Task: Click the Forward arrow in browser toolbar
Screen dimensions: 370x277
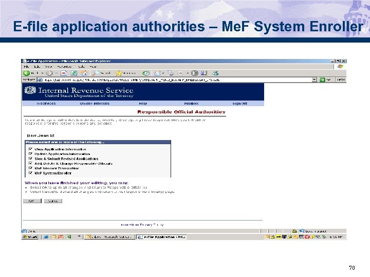Action: click(49, 73)
